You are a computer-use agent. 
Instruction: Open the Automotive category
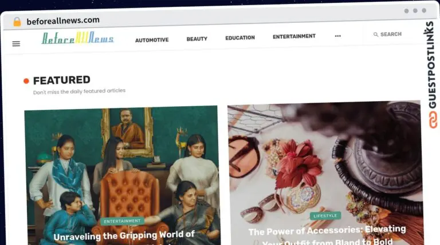[152, 40]
